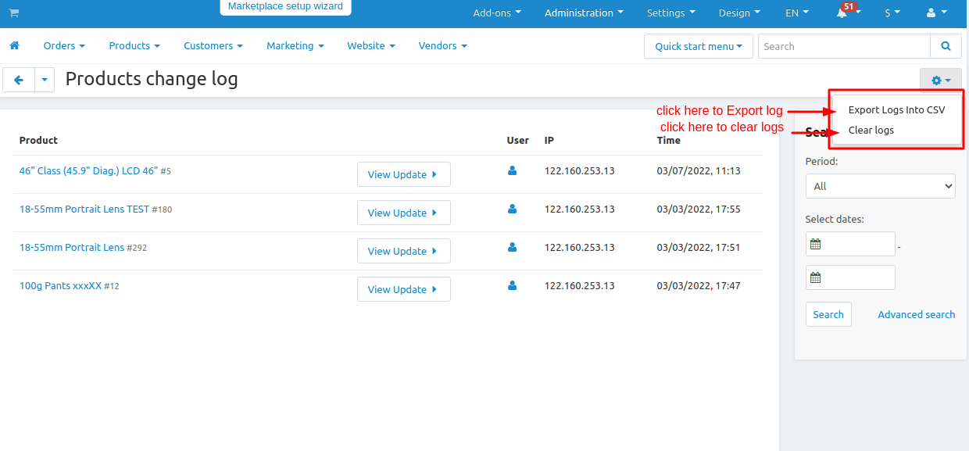Screen dimensions: 969x451
Task: Click user icon in 100g Pants row
Action: pyautogui.click(x=513, y=285)
